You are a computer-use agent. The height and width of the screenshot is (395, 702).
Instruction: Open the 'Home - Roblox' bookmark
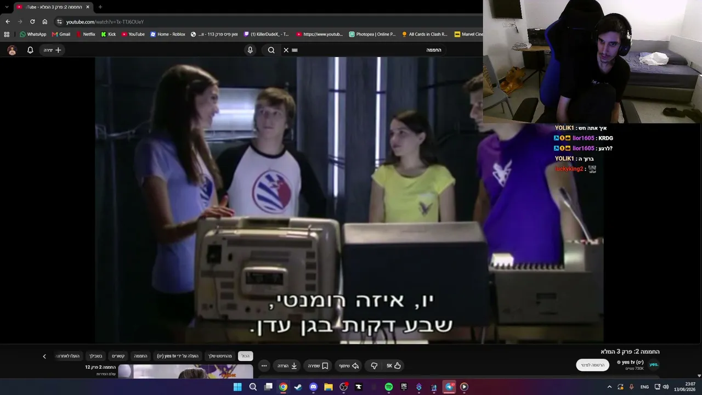(x=167, y=34)
